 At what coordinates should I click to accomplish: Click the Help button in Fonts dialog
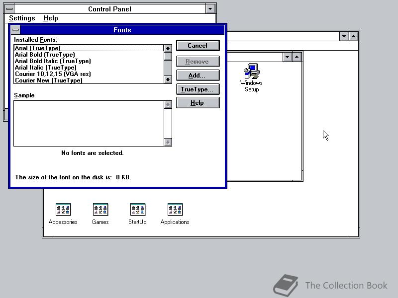tap(198, 103)
